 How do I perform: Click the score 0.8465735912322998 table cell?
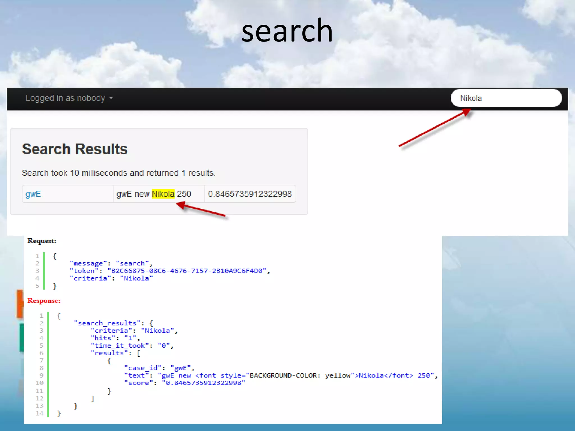250,194
